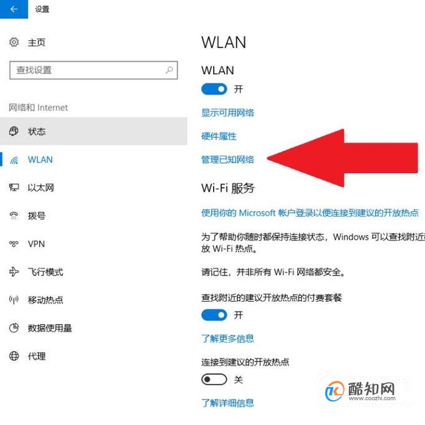The image size is (425, 425).
Task: Select the 拨号 dial-up icon
Action: (14, 216)
